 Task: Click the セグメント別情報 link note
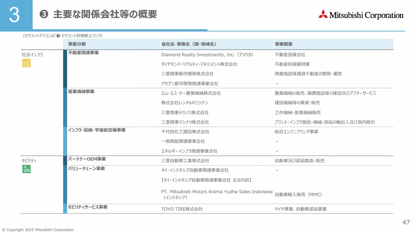63,35
